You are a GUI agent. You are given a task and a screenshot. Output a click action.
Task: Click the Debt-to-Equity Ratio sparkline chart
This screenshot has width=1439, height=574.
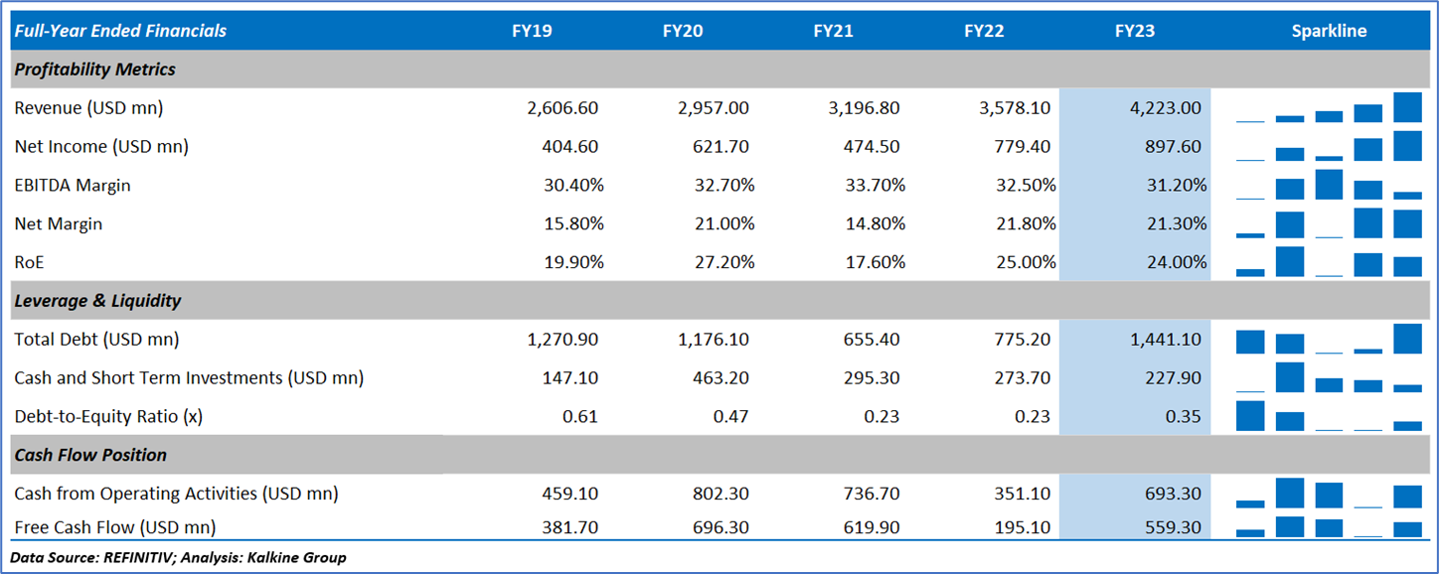pyautogui.click(x=1329, y=416)
